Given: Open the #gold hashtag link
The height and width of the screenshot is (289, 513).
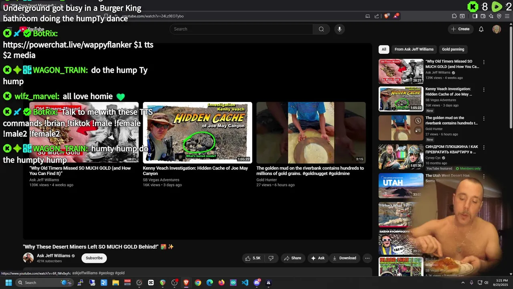Looking at the screenshot, I should [x=120, y=273].
